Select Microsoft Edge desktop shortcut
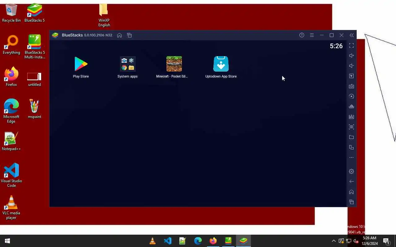The image size is (396, 247). [11, 111]
